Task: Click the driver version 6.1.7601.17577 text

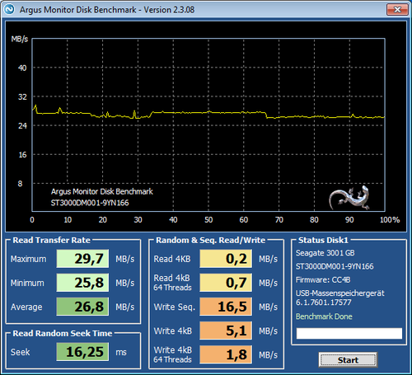Action: pos(323,302)
